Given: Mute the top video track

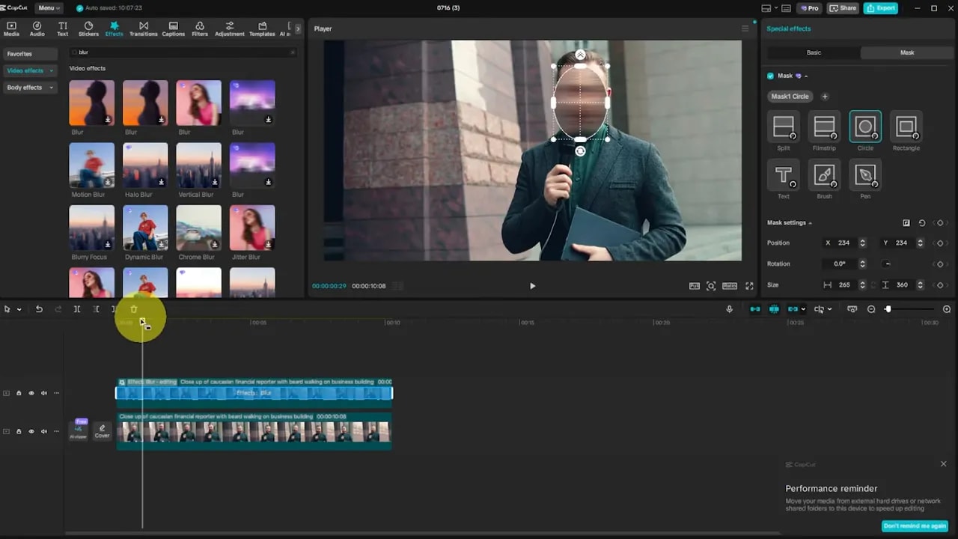Looking at the screenshot, I should 43,392.
